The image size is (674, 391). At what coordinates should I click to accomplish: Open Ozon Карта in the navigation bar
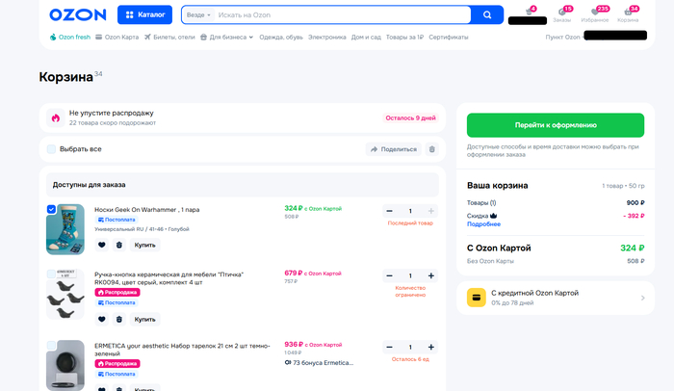point(117,37)
